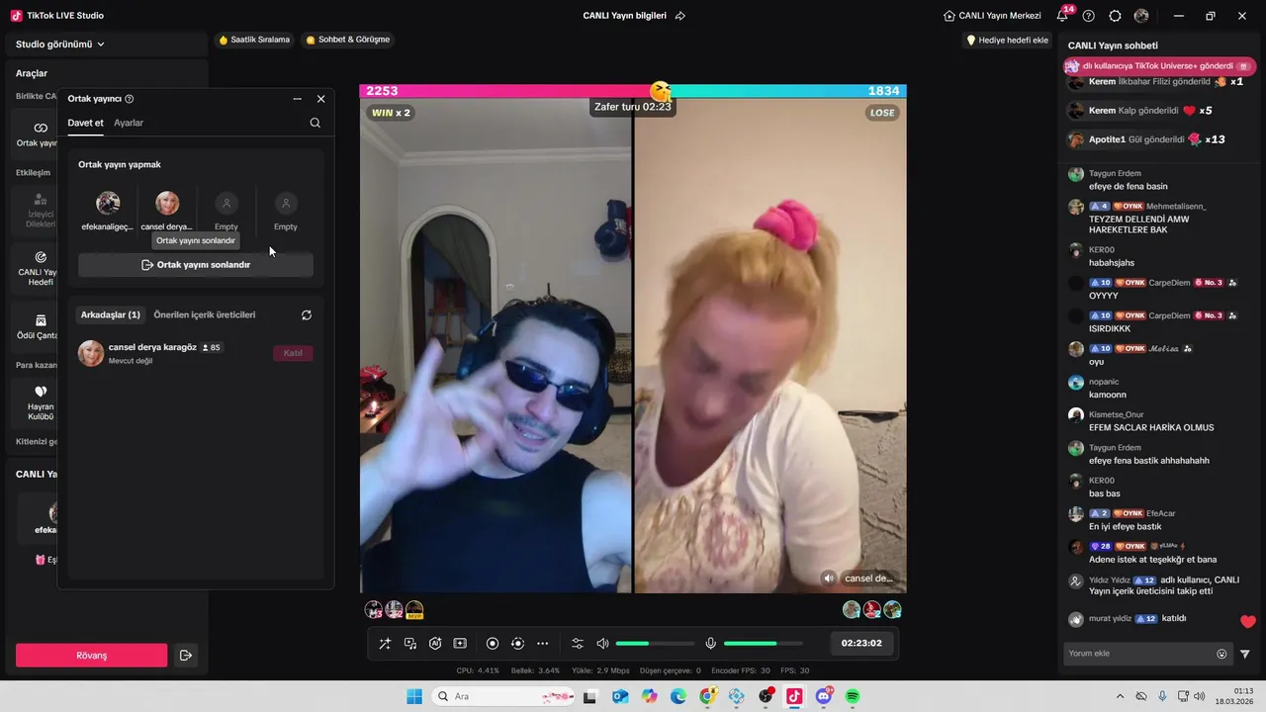Close the Ortak yayıncı panel
The width and height of the screenshot is (1266, 712).
320,99
